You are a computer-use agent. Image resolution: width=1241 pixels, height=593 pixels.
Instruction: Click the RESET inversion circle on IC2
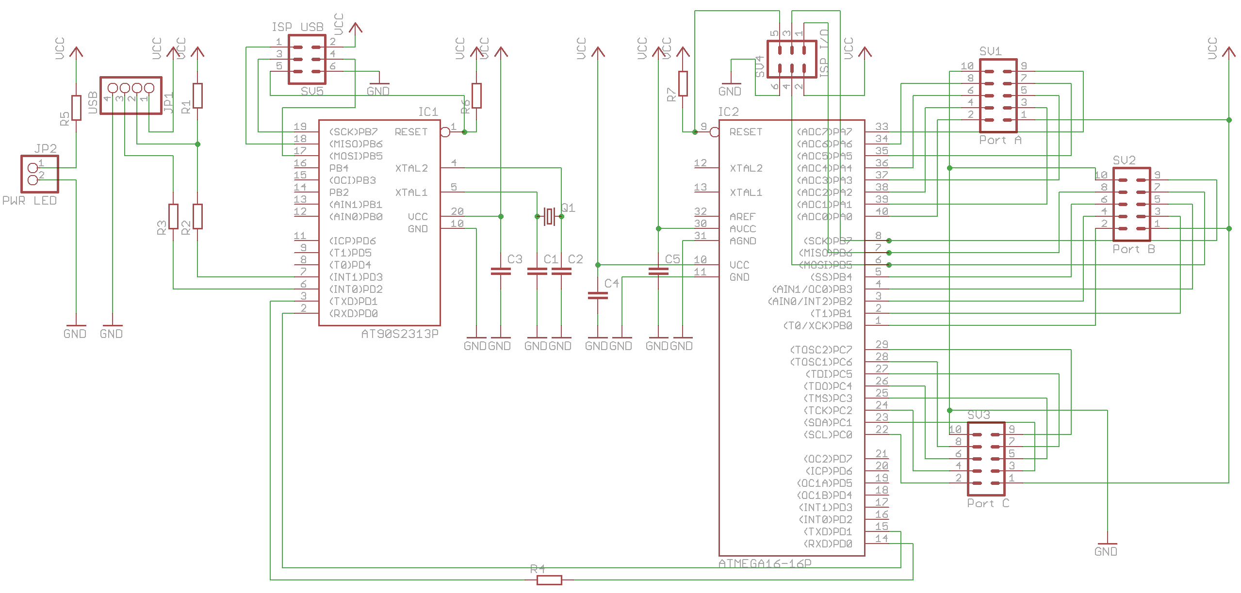coord(714,132)
